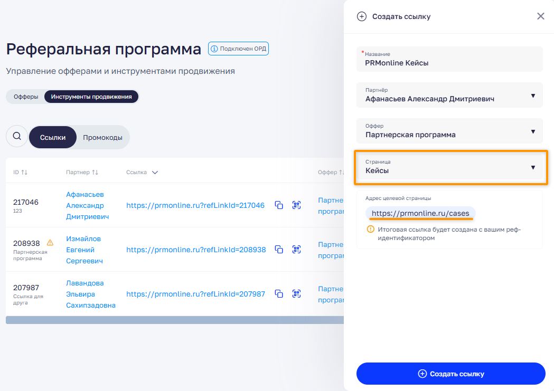Select the Ссылки tab
554x391 pixels.
(x=53, y=137)
